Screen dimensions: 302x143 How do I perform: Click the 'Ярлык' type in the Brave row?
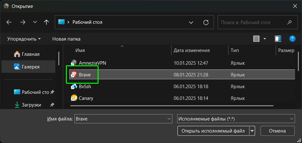coord(238,75)
